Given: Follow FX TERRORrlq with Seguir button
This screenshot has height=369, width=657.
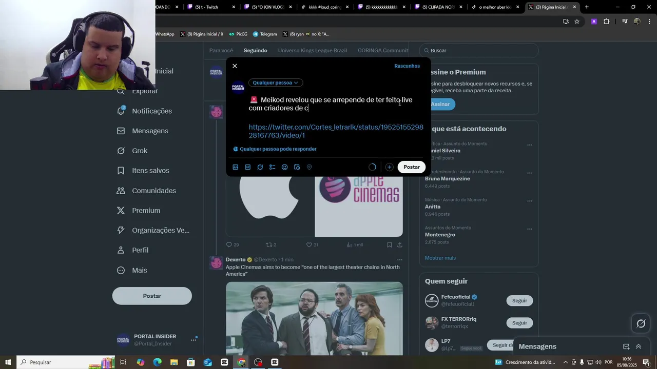Looking at the screenshot, I should tap(519, 323).
